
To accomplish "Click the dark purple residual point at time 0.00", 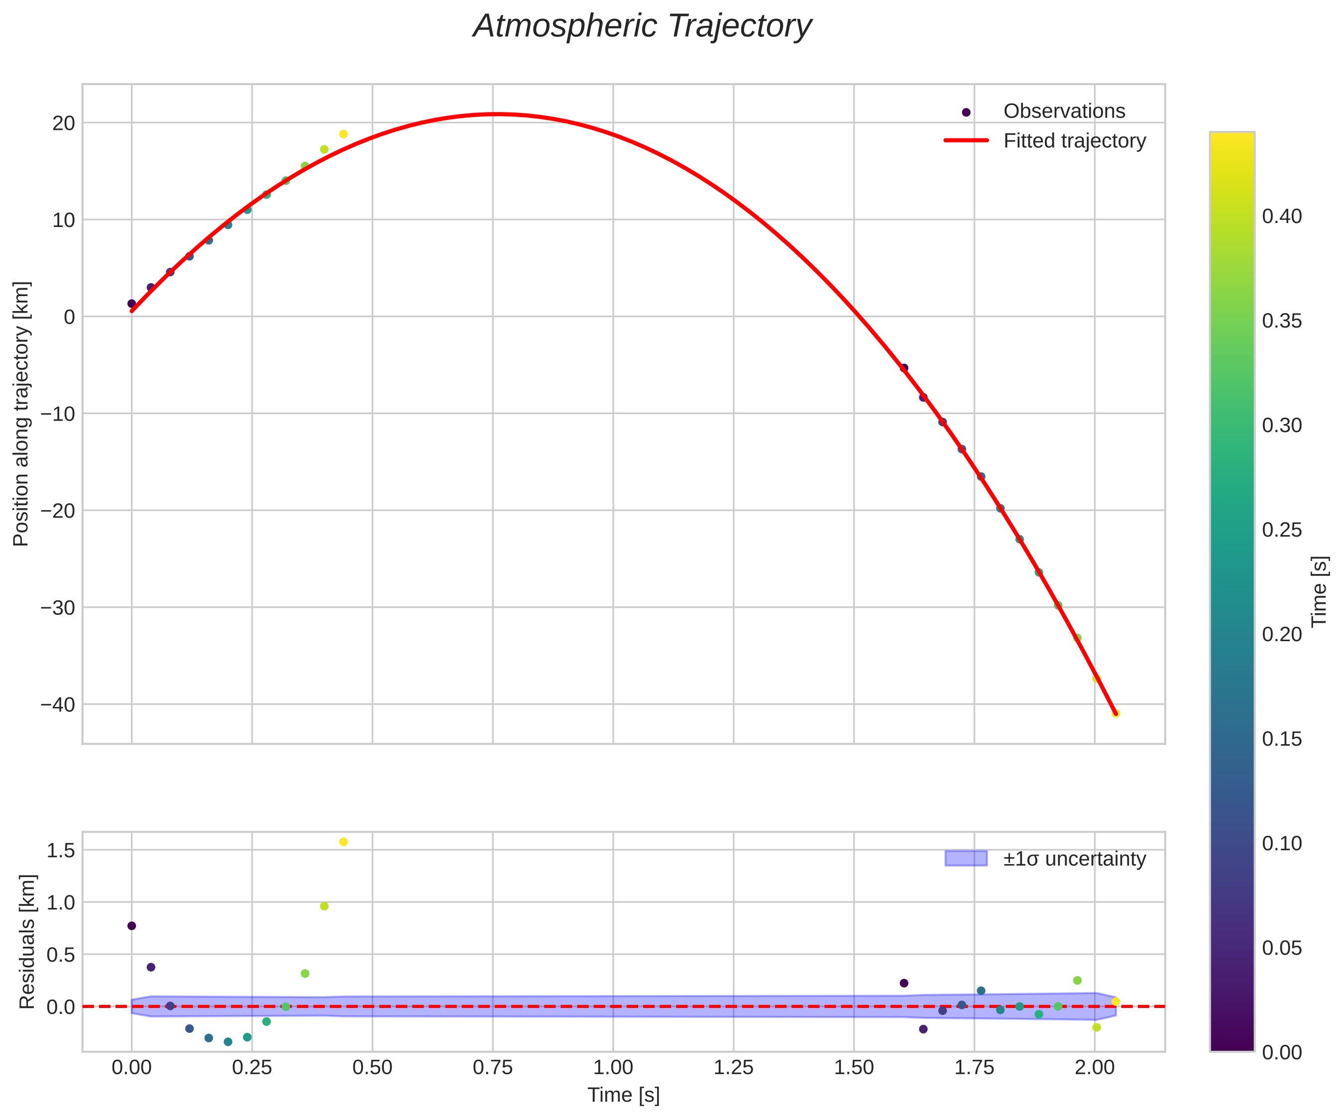I will tap(131, 925).
